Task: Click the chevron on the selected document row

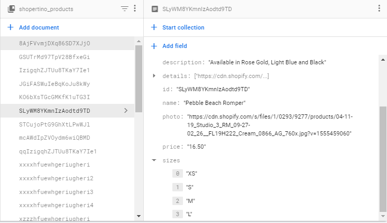Action: coord(125,111)
